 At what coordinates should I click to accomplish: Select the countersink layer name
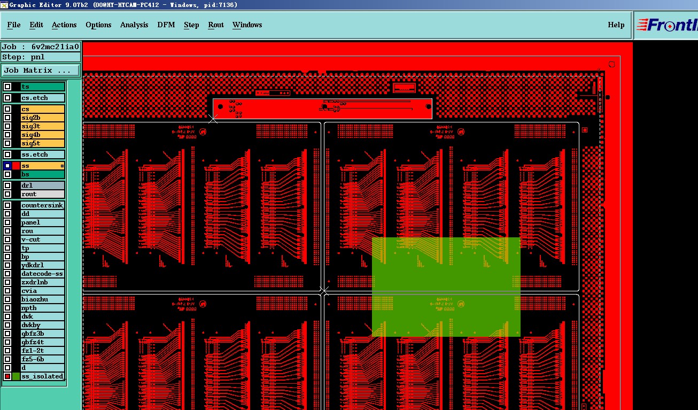(x=43, y=205)
